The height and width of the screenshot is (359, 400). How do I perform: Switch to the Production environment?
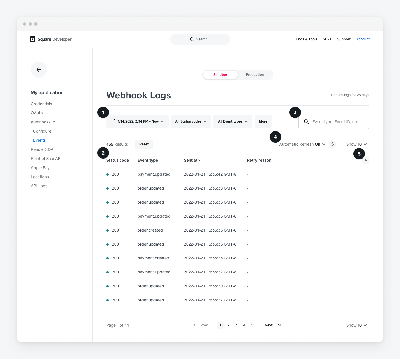pyautogui.click(x=255, y=75)
